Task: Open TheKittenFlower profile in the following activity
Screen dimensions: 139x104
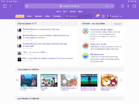Action: [30, 29]
